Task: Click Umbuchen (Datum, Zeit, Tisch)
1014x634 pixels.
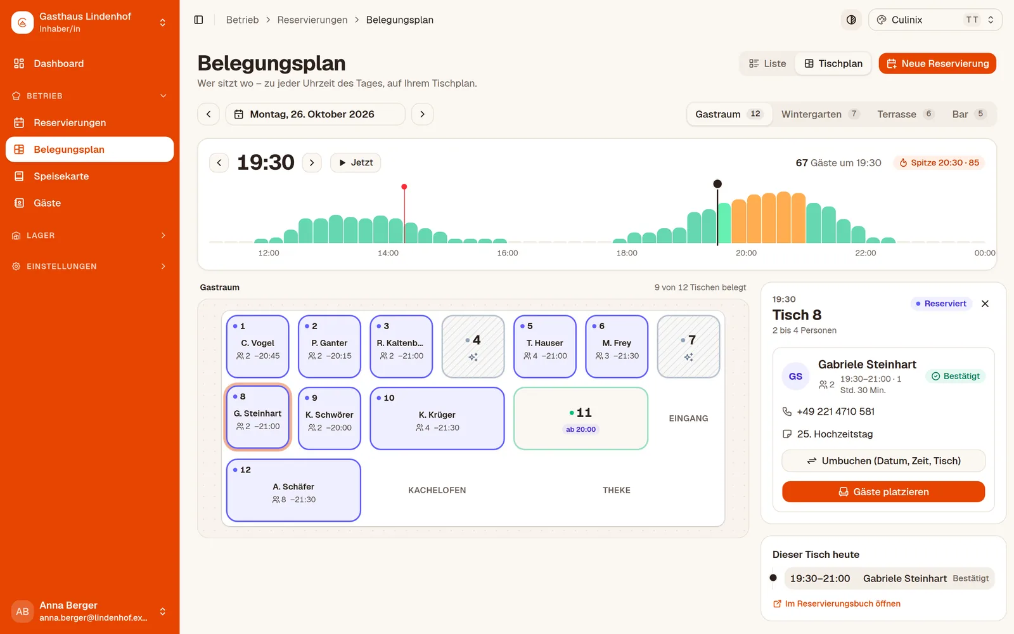Action: tap(883, 461)
